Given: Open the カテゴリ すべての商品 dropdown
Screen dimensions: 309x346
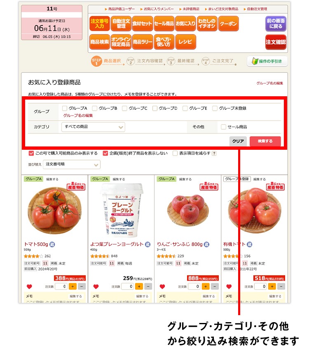Looking at the screenshot, I should click(x=93, y=127).
